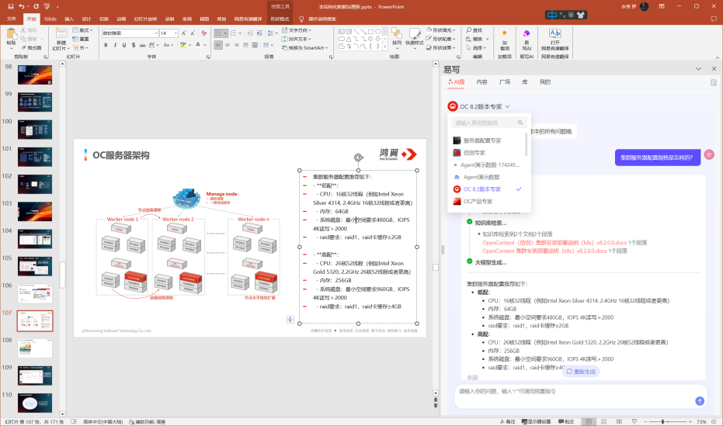The height and width of the screenshot is (426, 723).
Task: Decrease list indent level
Action: [x=249, y=33]
